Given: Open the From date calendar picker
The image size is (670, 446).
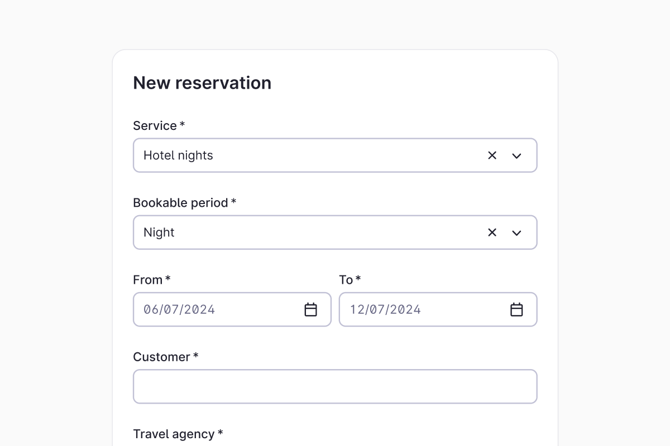Looking at the screenshot, I should point(310,309).
